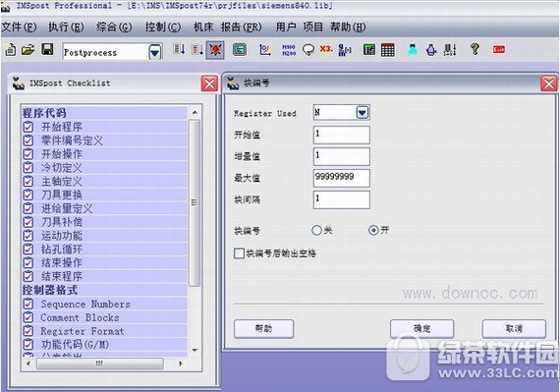This screenshot has height=392, width=560.
Task: Open the 综合(G) menu
Action: tap(114, 28)
